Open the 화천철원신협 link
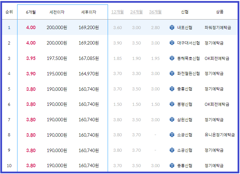Viewport: 240px width, 174px height. pos(189,74)
